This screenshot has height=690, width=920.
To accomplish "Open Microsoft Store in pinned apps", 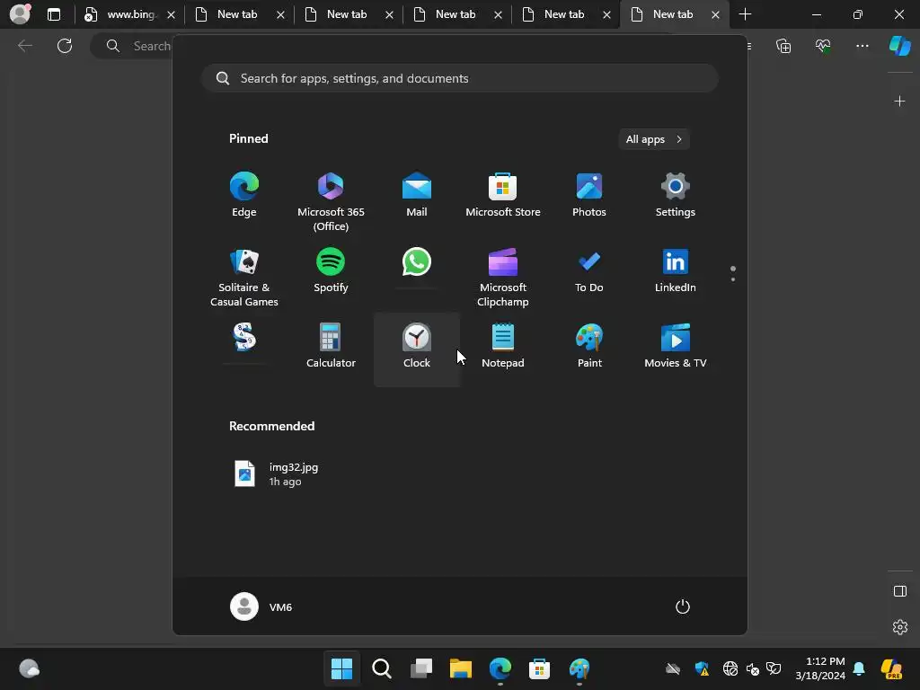I will tap(503, 195).
